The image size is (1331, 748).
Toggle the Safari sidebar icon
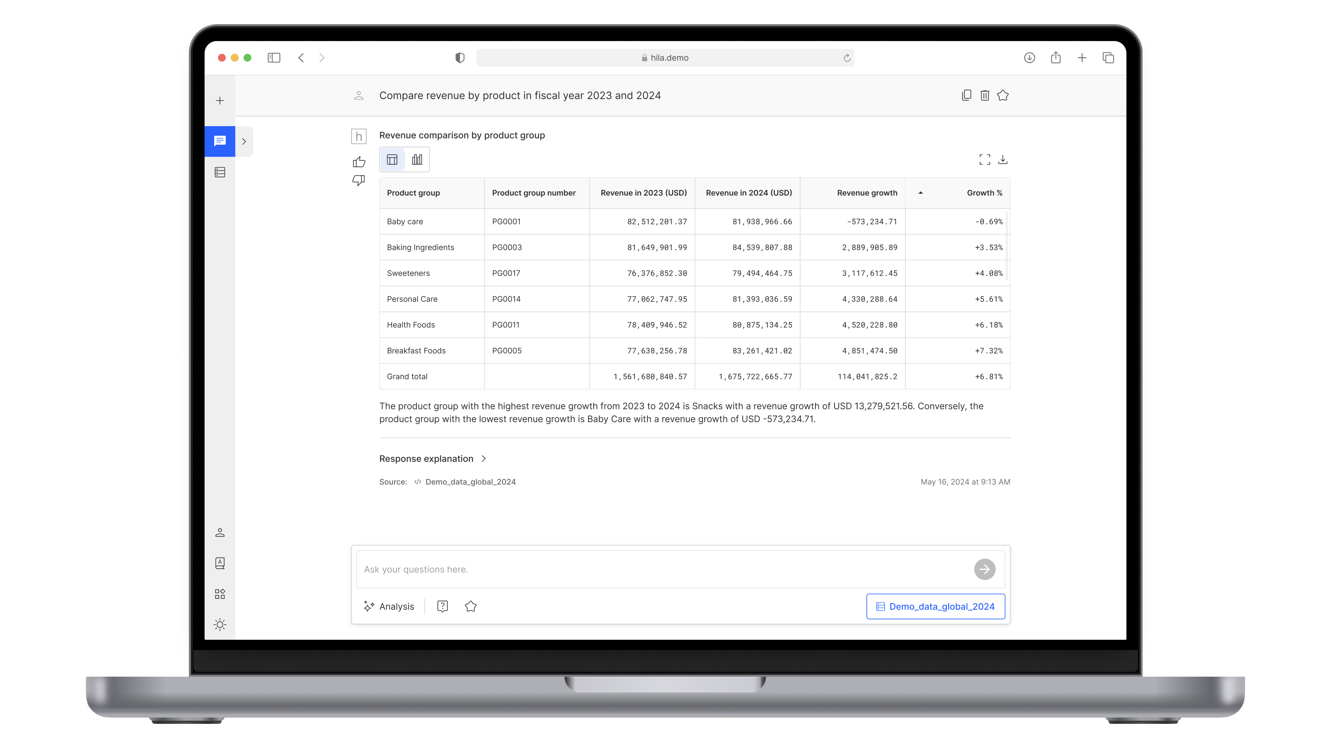pos(274,58)
